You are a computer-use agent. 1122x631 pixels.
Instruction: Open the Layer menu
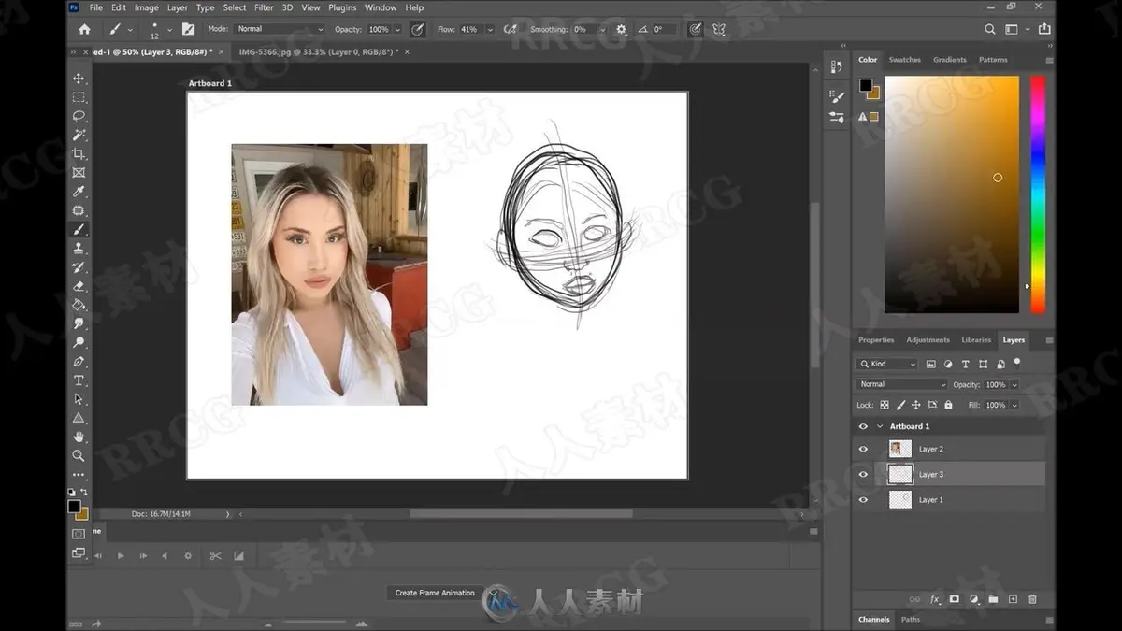point(177,7)
